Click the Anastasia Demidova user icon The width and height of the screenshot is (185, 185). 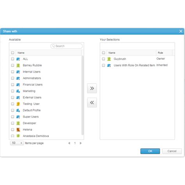(x=18, y=136)
